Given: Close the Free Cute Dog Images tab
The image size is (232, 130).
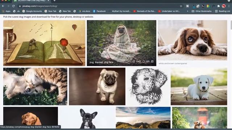Looking at the screenshot, I should tap(48, 1).
